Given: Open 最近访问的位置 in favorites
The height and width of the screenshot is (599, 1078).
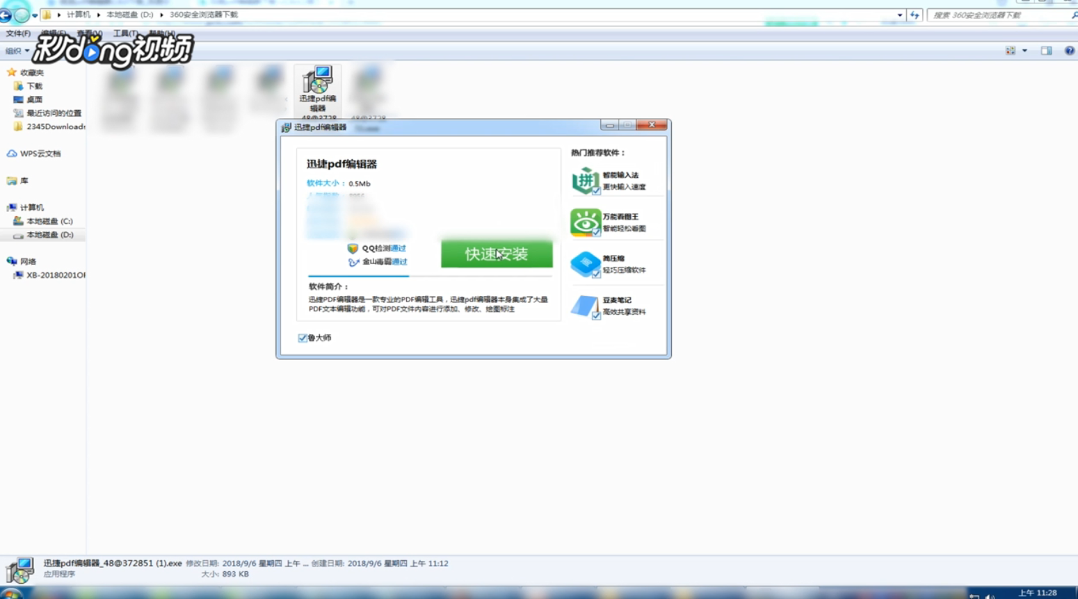Looking at the screenshot, I should tap(54, 113).
